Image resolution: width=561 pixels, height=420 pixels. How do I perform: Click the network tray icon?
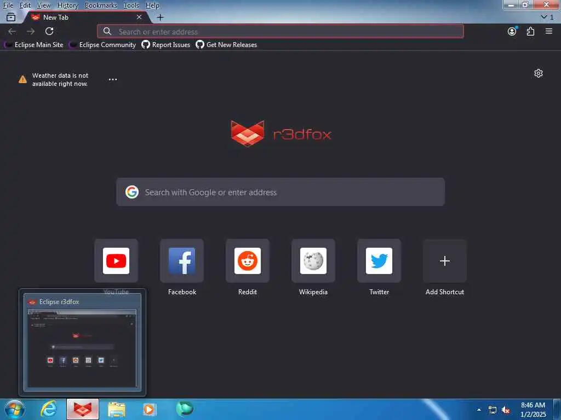(493, 410)
